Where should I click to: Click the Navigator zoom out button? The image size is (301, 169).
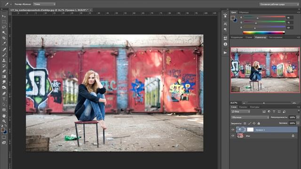click(244, 103)
